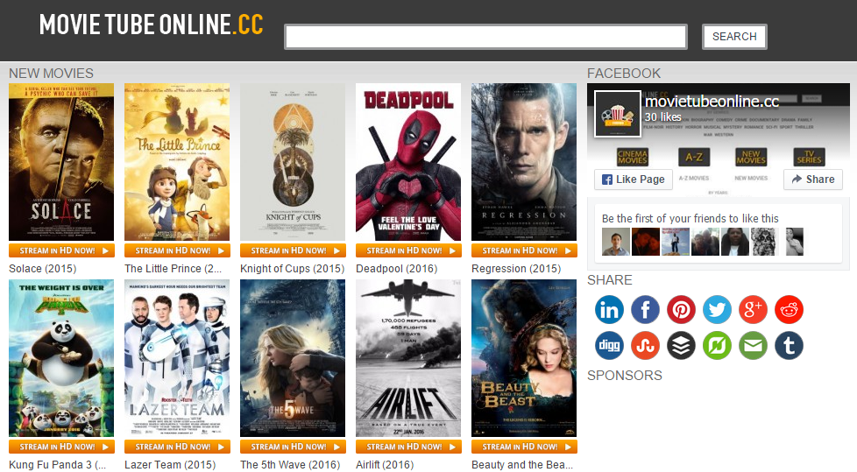Click the Google Plus share icon
The height and width of the screenshot is (472, 857).
point(753,310)
